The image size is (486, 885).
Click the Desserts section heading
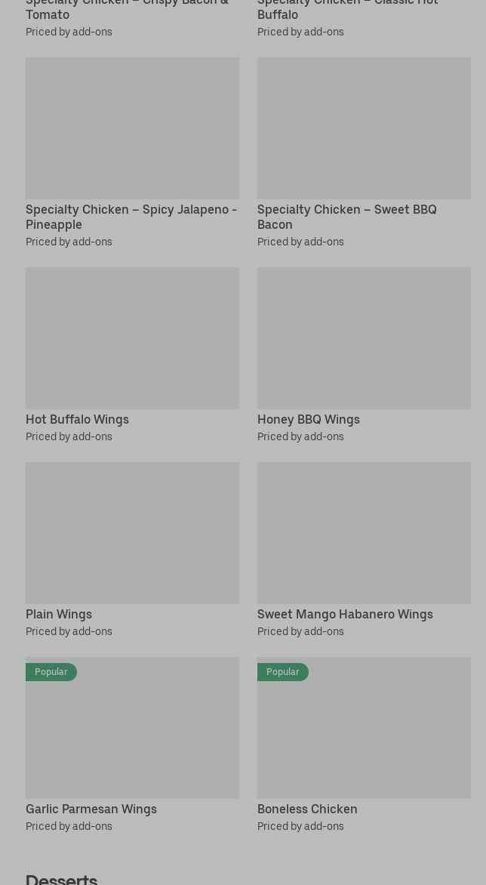[x=62, y=878]
